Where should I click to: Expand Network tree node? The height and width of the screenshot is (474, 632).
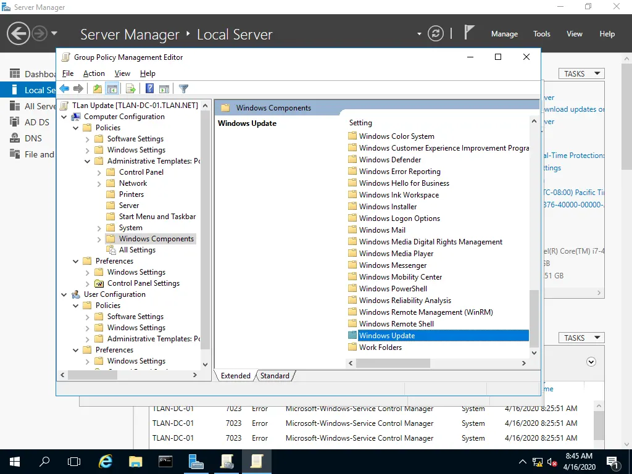(x=99, y=184)
